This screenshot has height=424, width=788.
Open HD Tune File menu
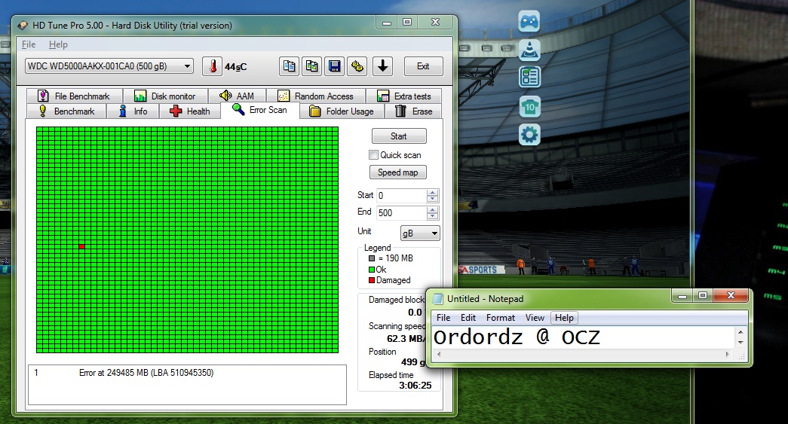click(29, 44)
